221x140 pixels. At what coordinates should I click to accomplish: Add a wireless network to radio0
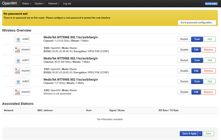(x=209, y=39)
